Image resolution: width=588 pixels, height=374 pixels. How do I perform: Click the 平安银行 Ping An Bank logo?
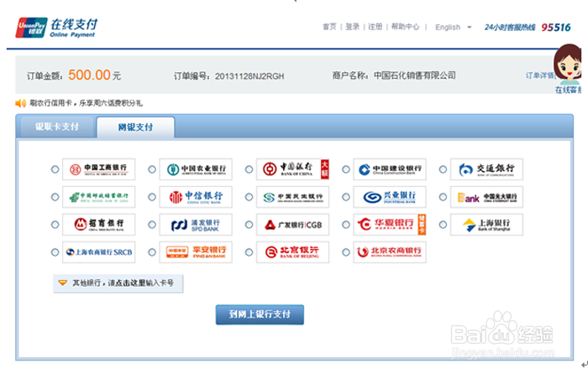coord(196,252)
